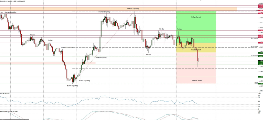The height and width of the screenshot is (120, 263).
Task: Select the red 1.1332 price tag
Action: [260, 43]
